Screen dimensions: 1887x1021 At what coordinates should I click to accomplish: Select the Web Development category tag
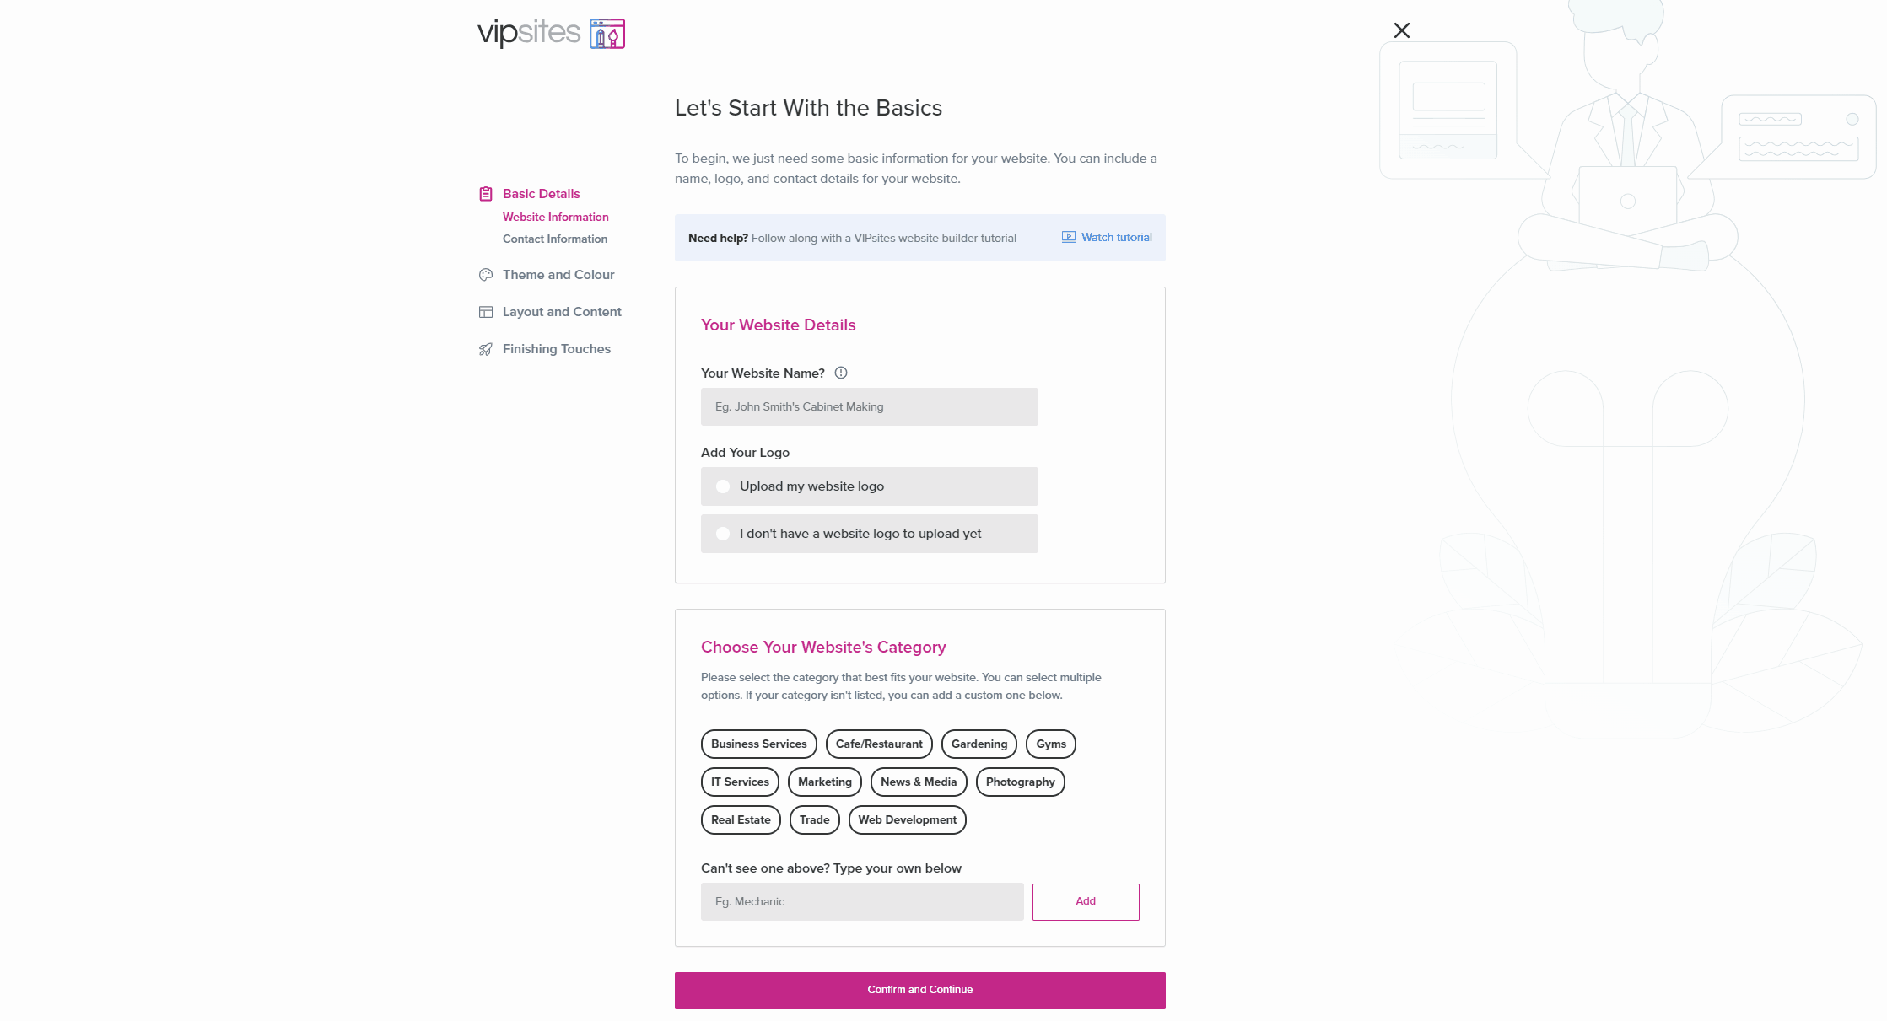(x=907, y=819)
